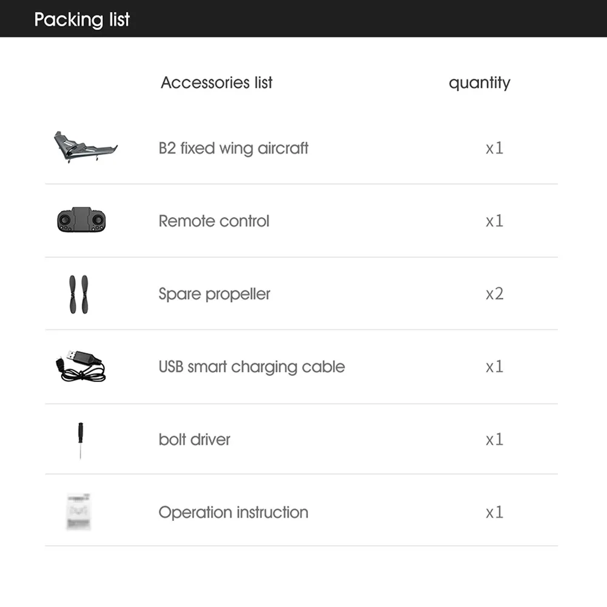Click the B2 fixed wing aircraft image
Screen dimensions: 607x607
point(85,147)
